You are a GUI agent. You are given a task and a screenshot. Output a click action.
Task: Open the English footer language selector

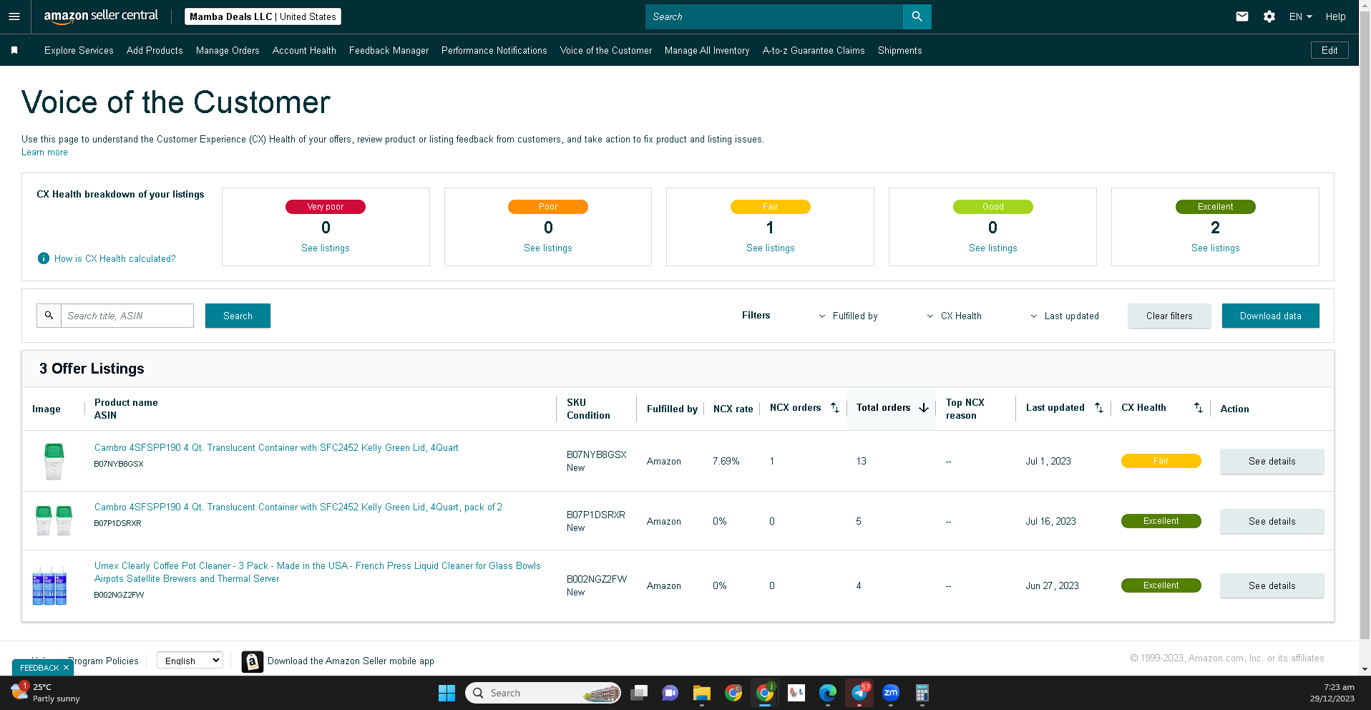coord(190,661)
